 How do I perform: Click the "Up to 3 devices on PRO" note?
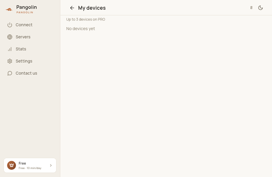coord(86,19)
